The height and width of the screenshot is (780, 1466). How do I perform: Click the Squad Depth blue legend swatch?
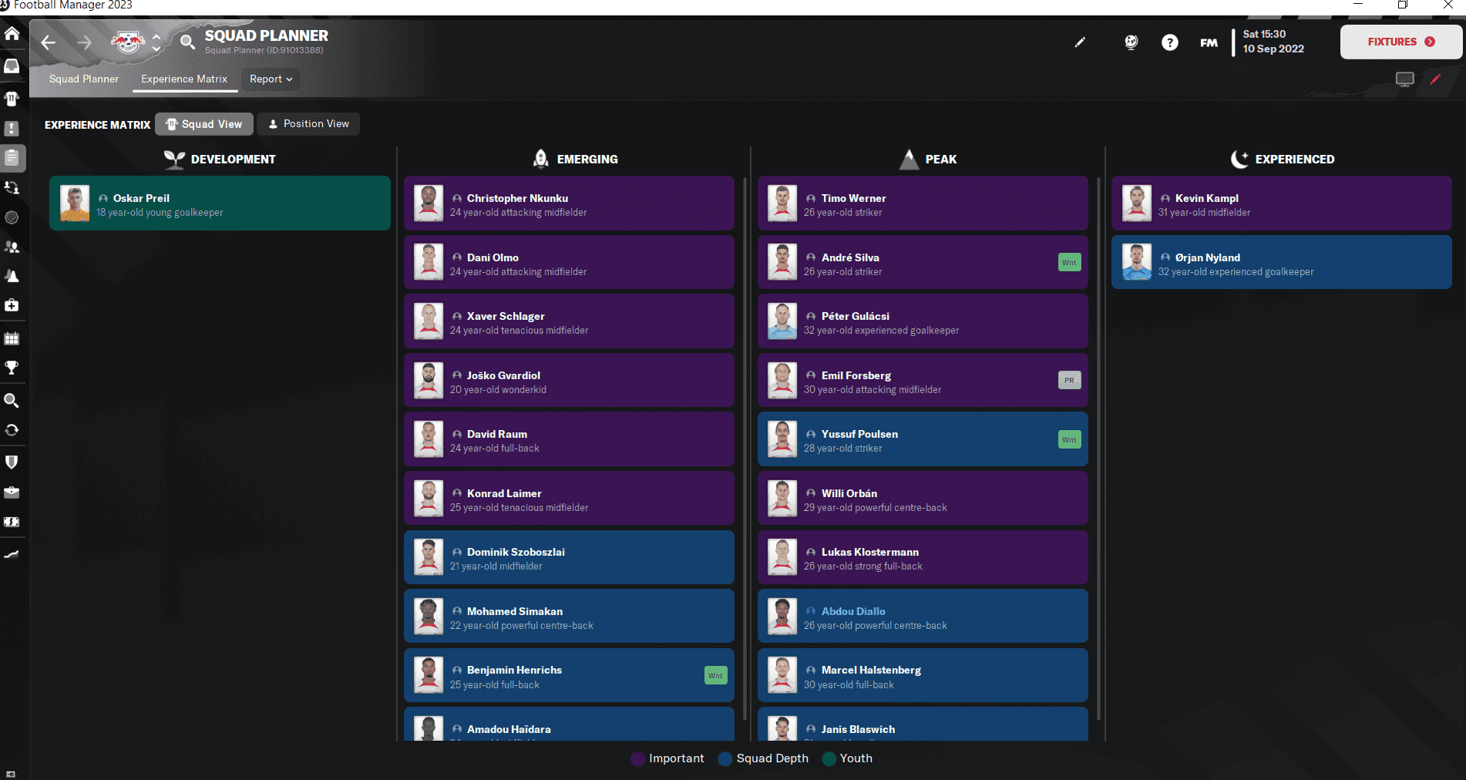pyautogui.click(x=725, y=758)
